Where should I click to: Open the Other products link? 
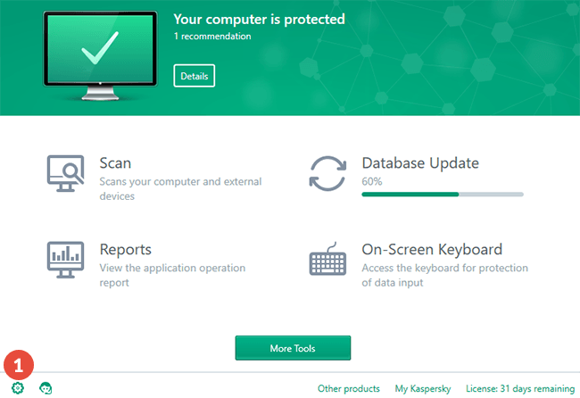point(348,388)
